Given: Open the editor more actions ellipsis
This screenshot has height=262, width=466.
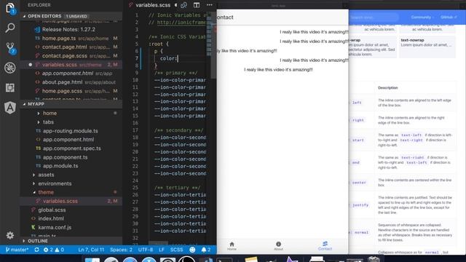Looking at the screenshot, I should click(x=210, y=5).
